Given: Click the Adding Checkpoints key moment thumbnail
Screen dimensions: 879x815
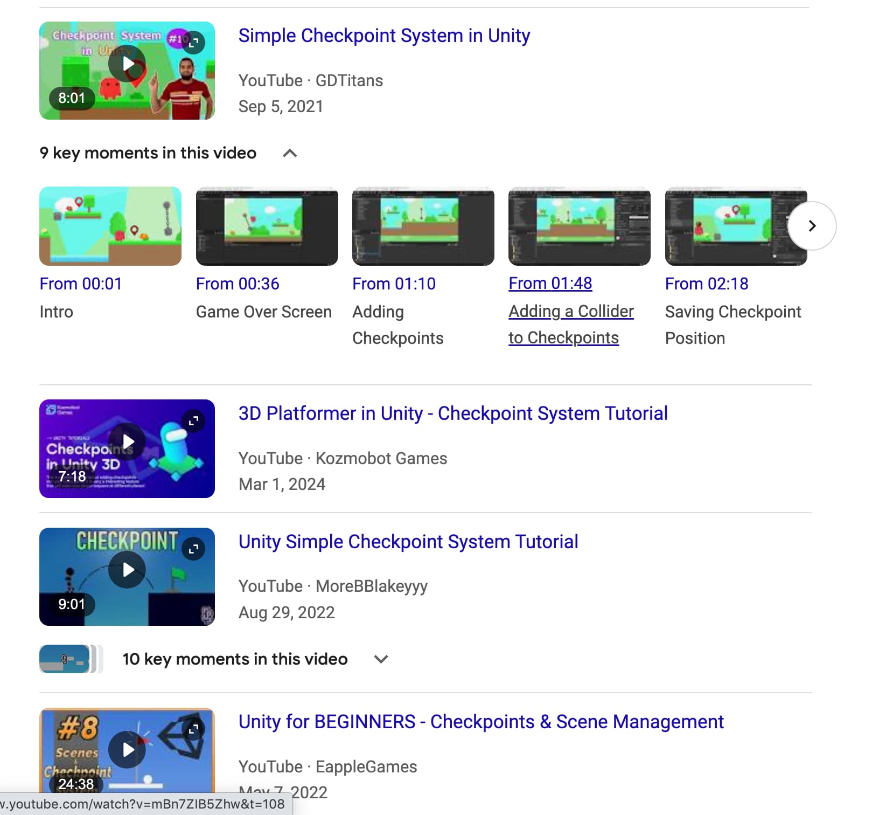Looking at the screenshot, I should coord(423,226).
